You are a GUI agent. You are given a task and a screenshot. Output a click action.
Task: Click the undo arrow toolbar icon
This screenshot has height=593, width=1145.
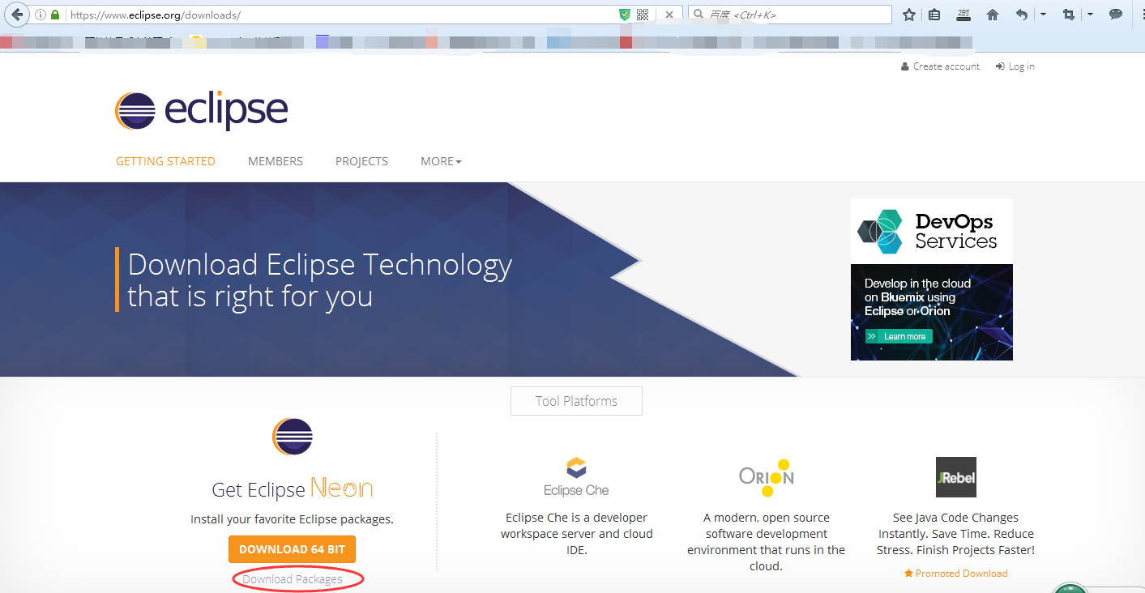click(1022, 15)
